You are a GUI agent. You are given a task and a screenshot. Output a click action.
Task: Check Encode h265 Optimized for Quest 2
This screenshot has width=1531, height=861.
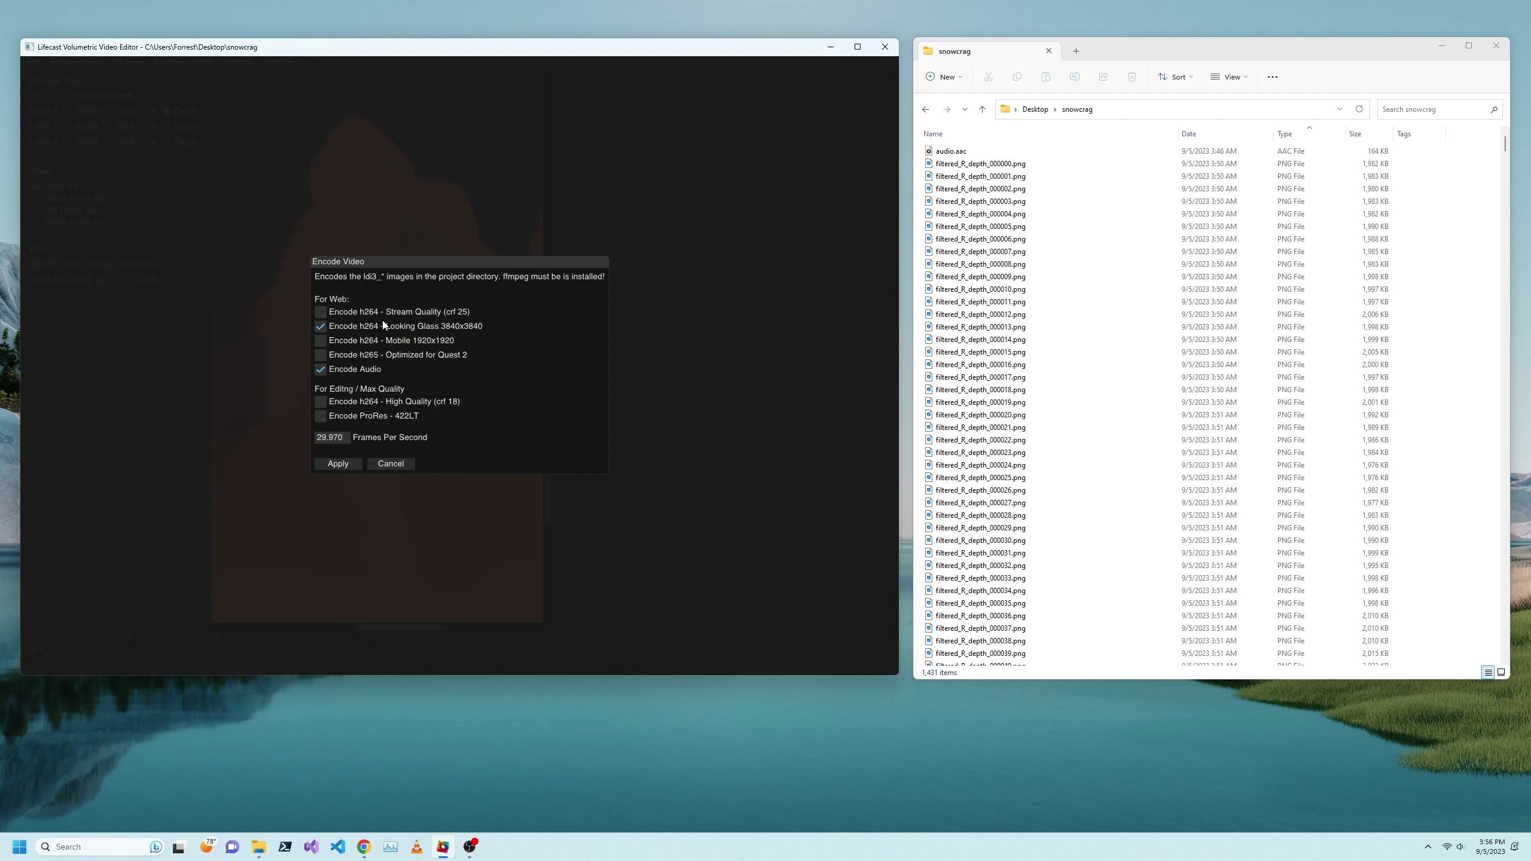point(321,355)
